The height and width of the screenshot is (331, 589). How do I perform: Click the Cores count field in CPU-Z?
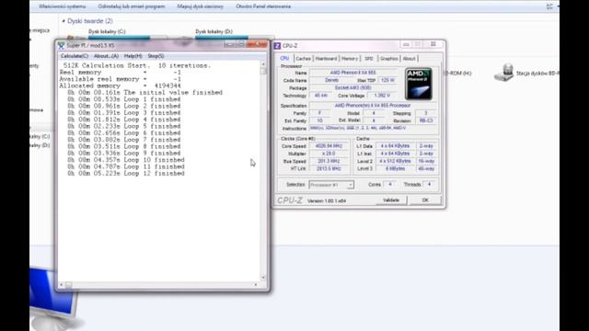tap(390, 184)
